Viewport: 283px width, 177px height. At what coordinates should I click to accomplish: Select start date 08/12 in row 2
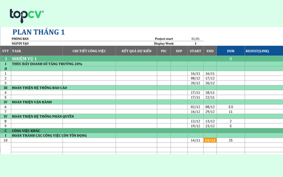tap(196, 78)
